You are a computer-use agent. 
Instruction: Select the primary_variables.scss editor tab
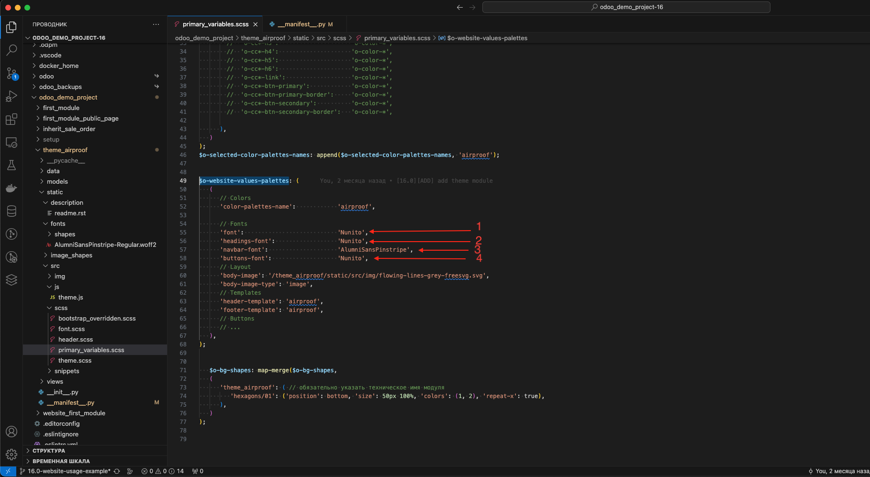coord(215,24)
